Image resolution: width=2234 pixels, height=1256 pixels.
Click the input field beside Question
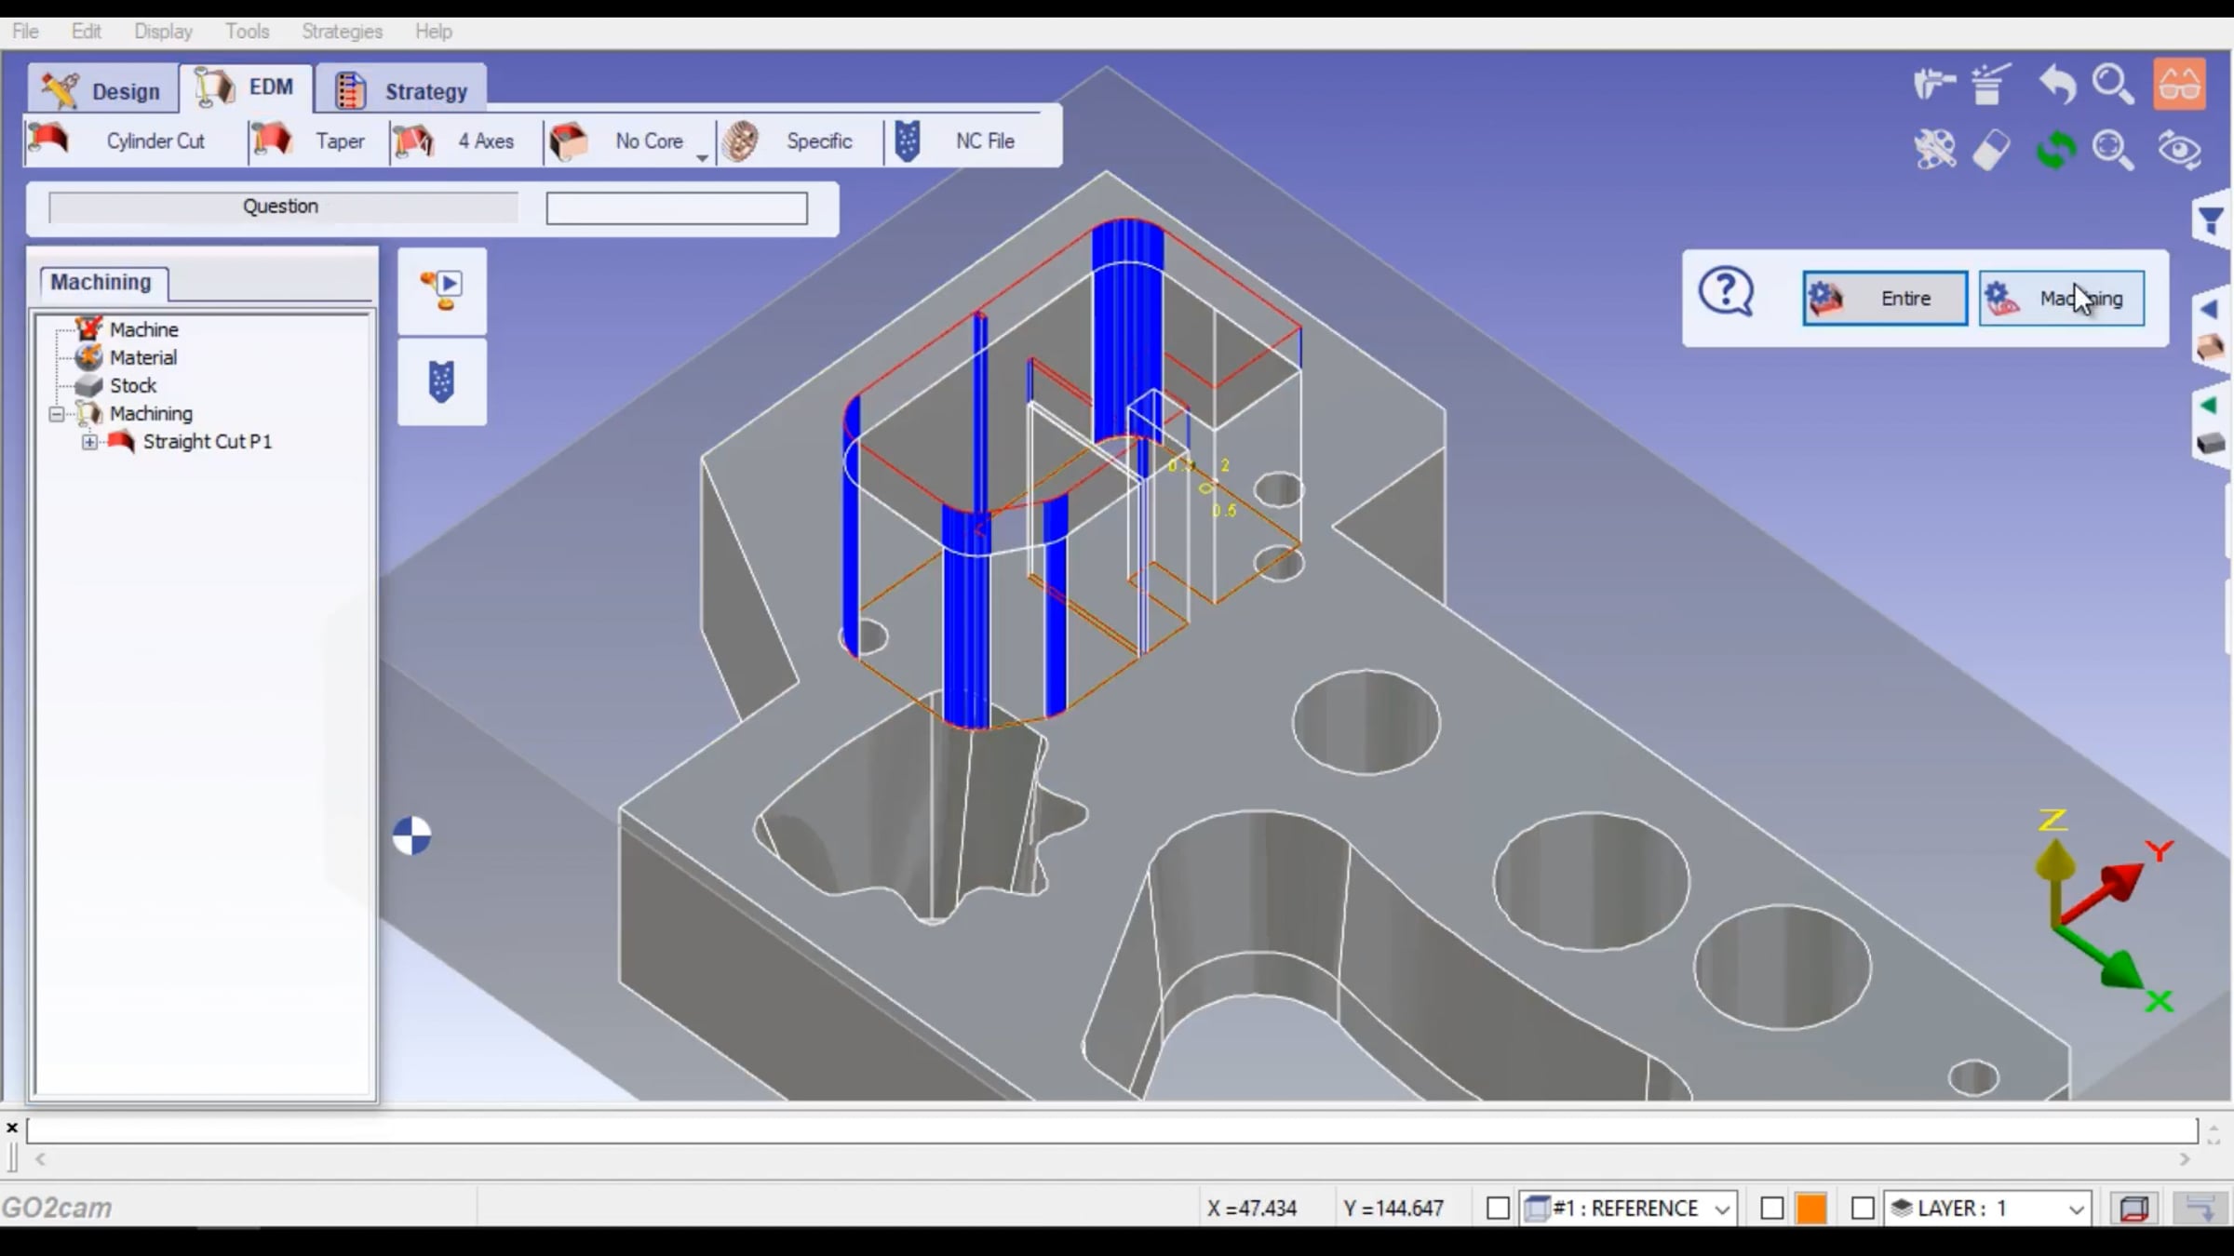click(x=677, y=208)
